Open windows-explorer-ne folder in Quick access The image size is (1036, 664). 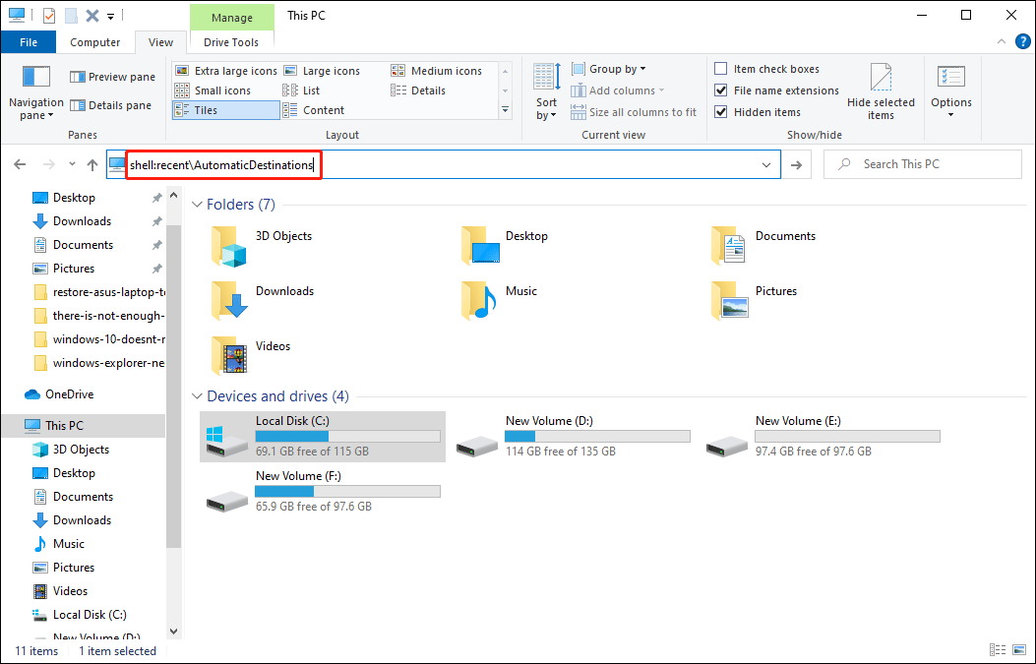(x=99, y=363)
